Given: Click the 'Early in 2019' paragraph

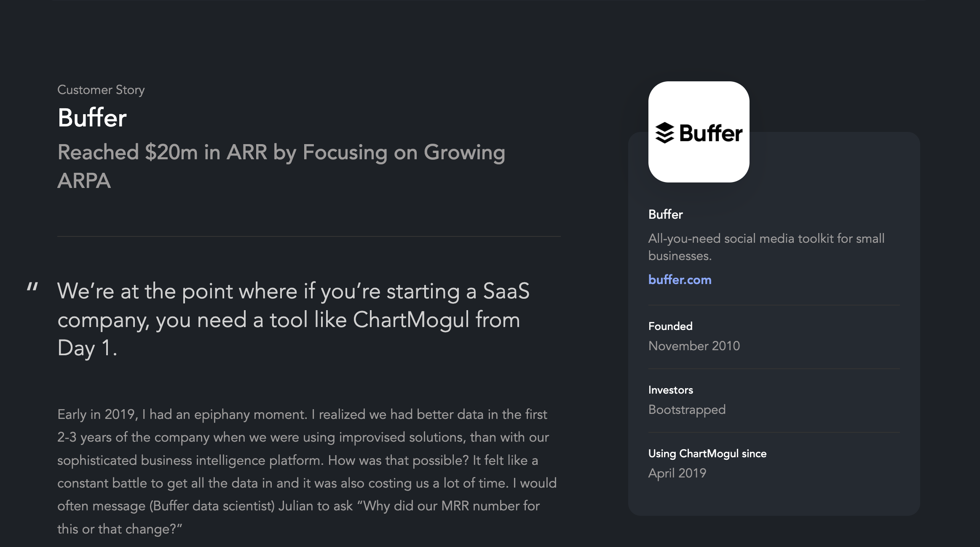Looking at the screenshot, I should 307,471.
